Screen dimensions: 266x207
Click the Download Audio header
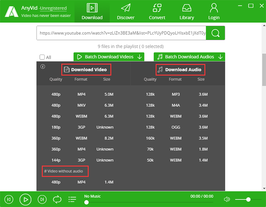click(x=180, y=70)
